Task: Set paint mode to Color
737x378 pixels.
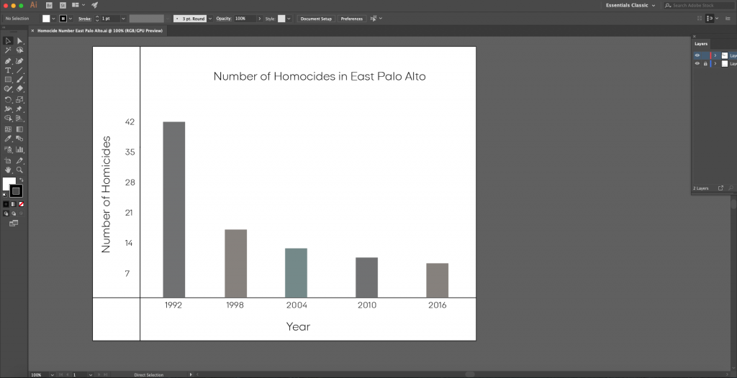Action: (6, 204)
